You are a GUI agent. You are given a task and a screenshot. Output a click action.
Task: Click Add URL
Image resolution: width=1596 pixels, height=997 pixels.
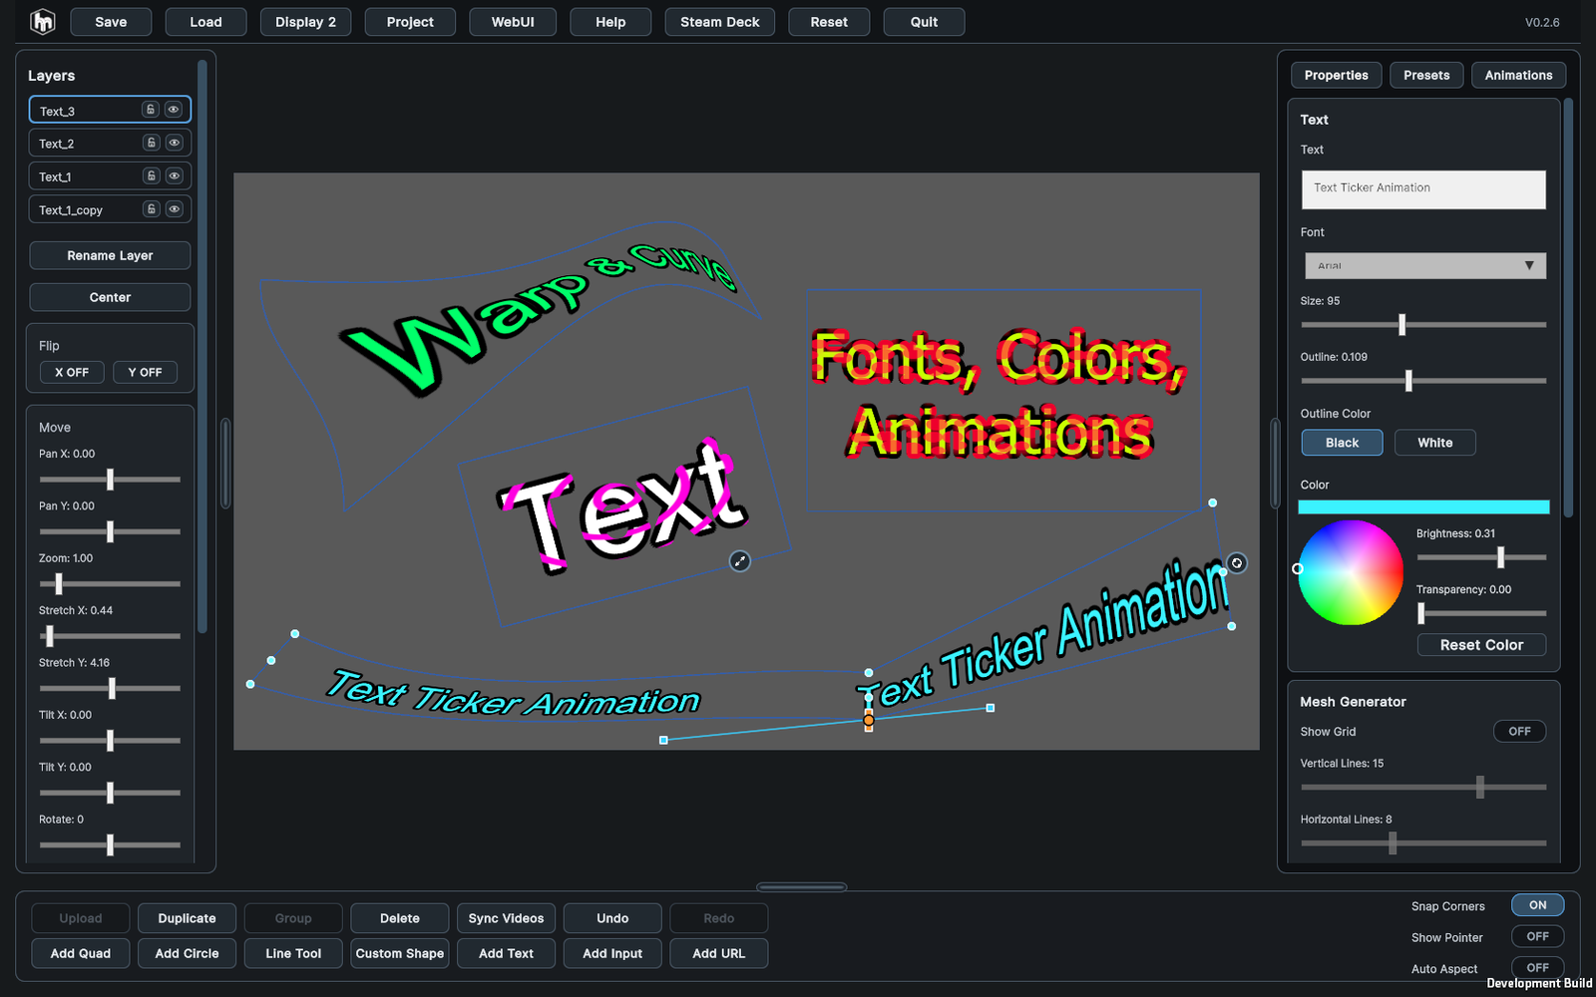[718, 953]
